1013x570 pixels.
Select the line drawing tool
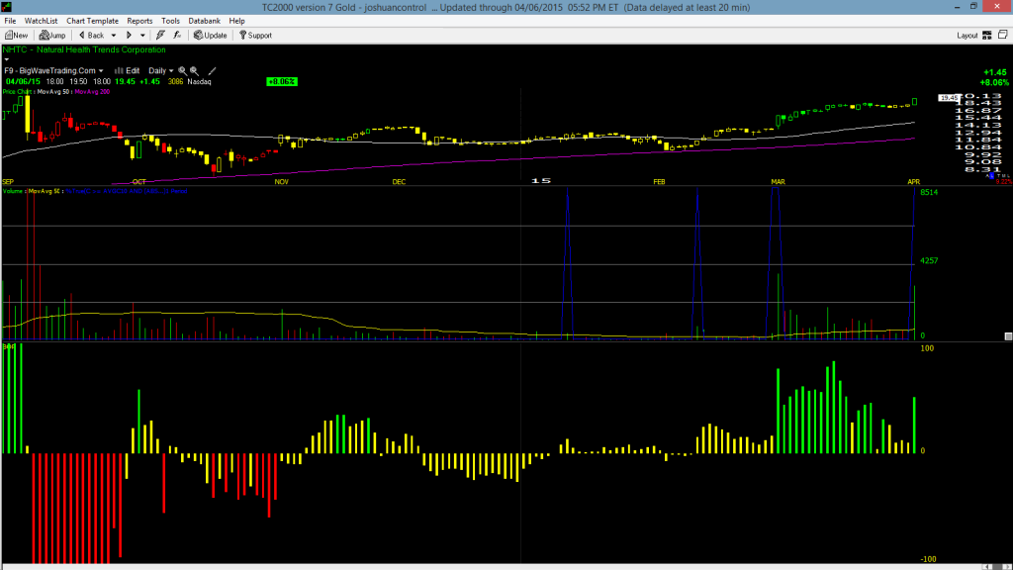212,71
